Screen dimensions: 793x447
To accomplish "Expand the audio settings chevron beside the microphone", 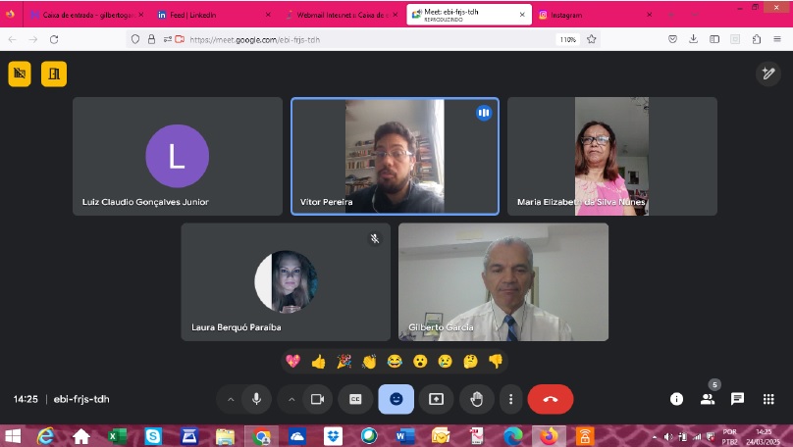I will click(x=232, y=399).
